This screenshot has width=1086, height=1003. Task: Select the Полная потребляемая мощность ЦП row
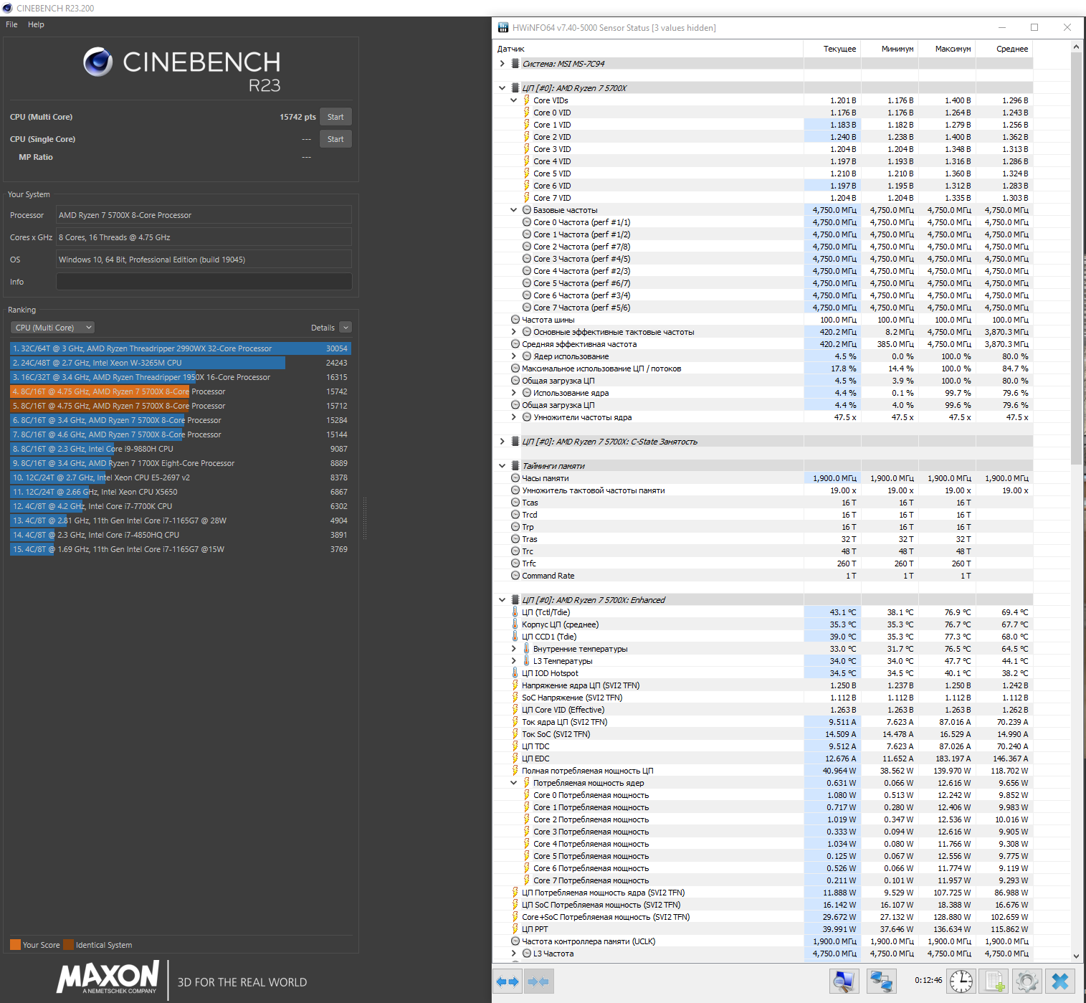pyautogui.click(x=763, y=771)
